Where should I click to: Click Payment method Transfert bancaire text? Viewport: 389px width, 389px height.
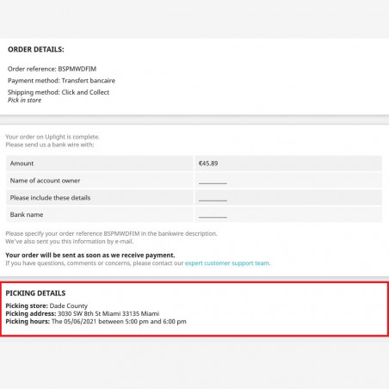[x=61, y=81]
